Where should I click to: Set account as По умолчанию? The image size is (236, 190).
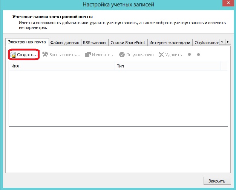(136, 55)
